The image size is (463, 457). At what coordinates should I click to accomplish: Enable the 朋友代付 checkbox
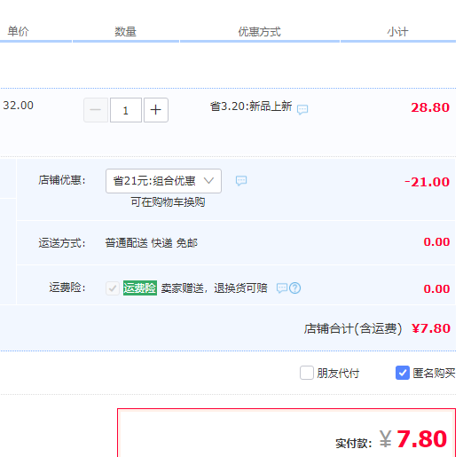(307, 373)
